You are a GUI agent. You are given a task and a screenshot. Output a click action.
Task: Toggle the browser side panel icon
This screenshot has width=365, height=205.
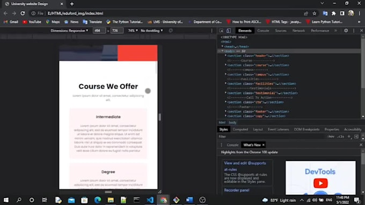pos(342,13)
